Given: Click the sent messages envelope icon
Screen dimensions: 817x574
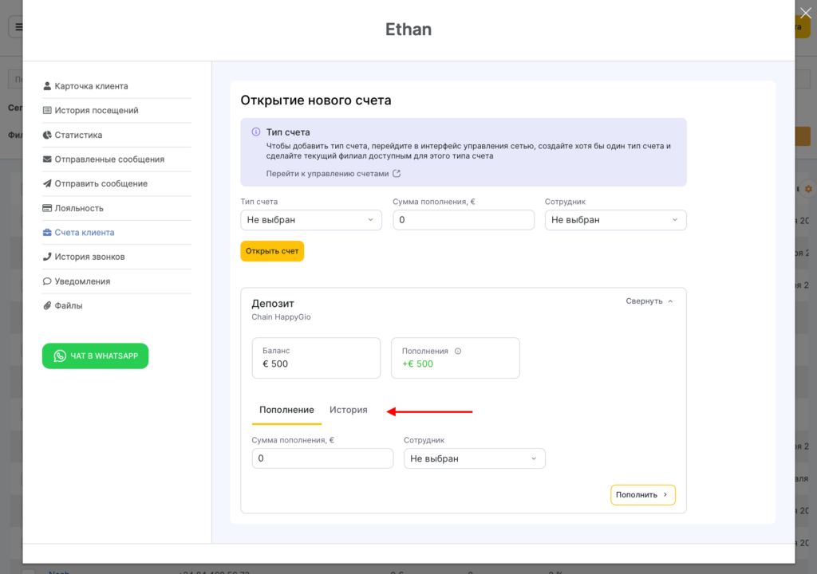Looking at the screenshot, I should pyautogui.click(x=48, y=159).
